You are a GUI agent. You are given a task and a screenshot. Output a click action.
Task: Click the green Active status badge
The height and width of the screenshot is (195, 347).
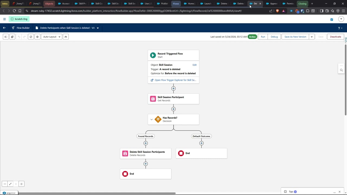pyautogui.click(x=252, y=37)
